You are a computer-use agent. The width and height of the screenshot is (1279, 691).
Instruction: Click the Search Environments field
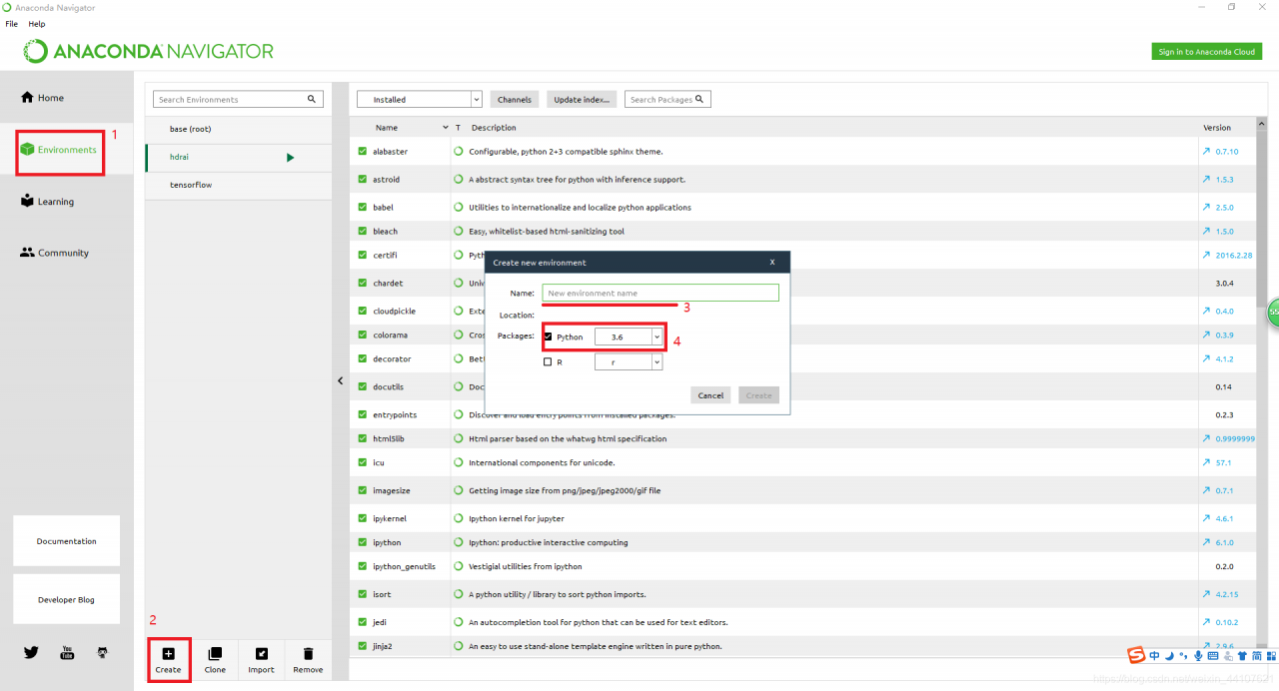tap(238, 100)
